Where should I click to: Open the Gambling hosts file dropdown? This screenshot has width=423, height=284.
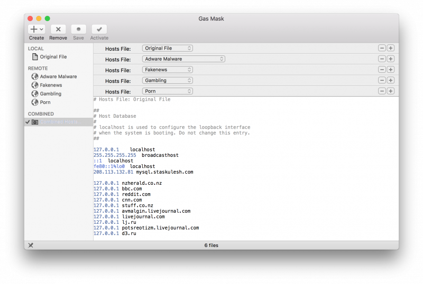(167, 81)
